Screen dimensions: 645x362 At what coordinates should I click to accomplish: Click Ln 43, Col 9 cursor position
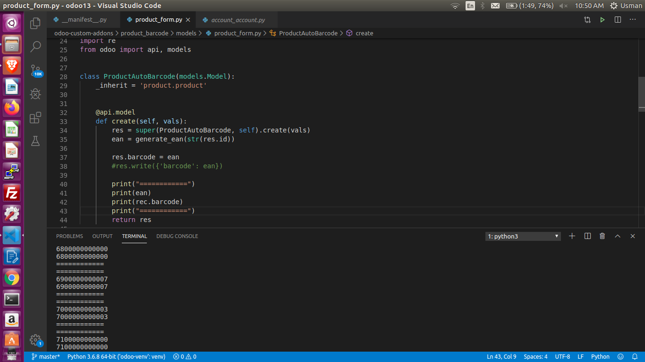pos(501,357)
